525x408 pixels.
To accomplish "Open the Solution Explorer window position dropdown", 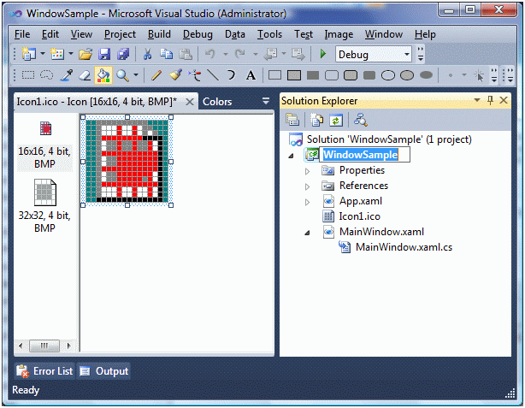I will (x=477, y=100).
